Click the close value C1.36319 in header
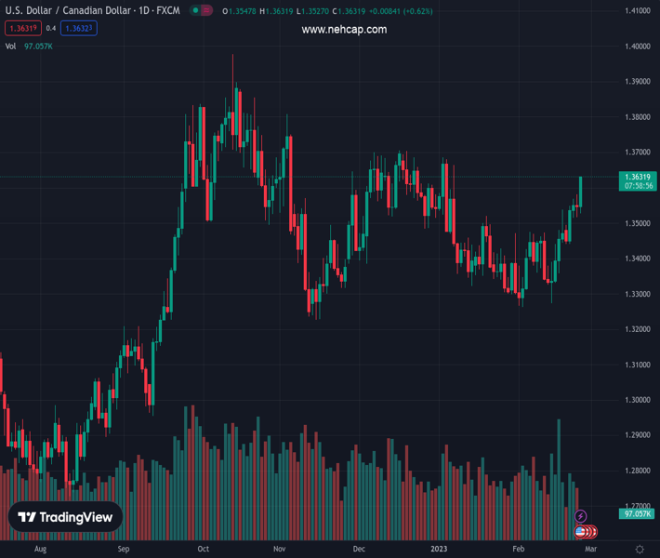Viewport: 660px width, 558px height. (349, 11)
